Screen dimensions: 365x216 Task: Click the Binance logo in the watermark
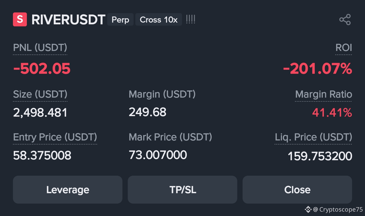308,209
